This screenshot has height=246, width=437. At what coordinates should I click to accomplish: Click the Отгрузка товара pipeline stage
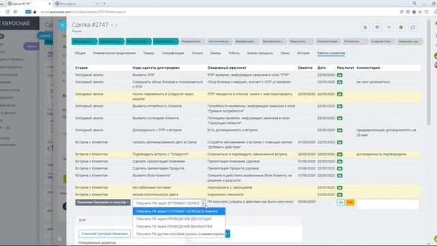click(x=328, y=42)
